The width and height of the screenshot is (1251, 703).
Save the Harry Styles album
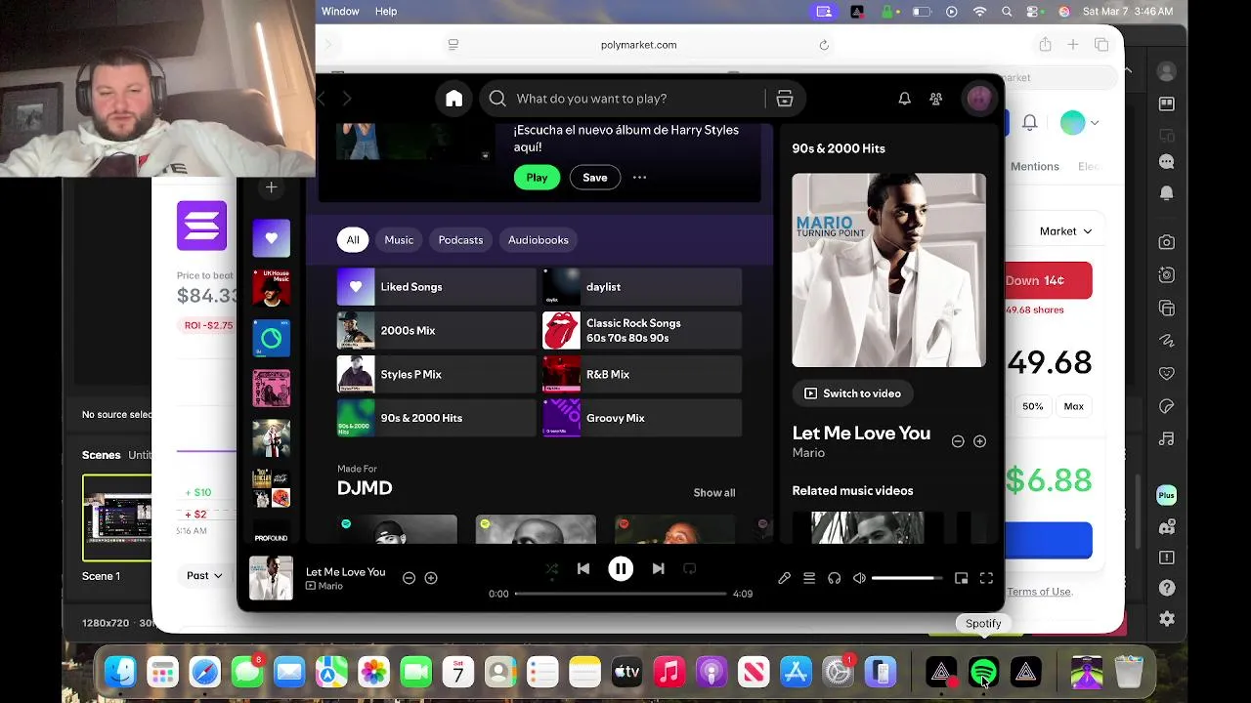pyautogui.click(x=595, y=178)
